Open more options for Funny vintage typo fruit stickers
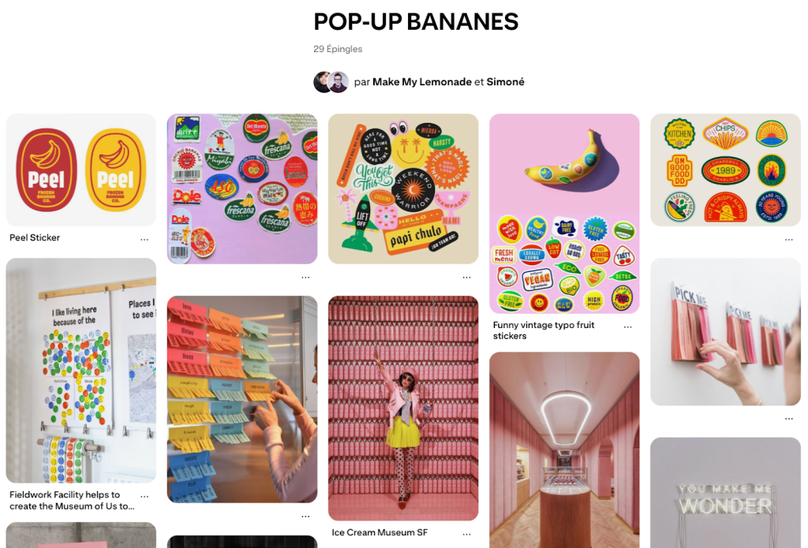 pyautogui.click(x=627, y=326)
